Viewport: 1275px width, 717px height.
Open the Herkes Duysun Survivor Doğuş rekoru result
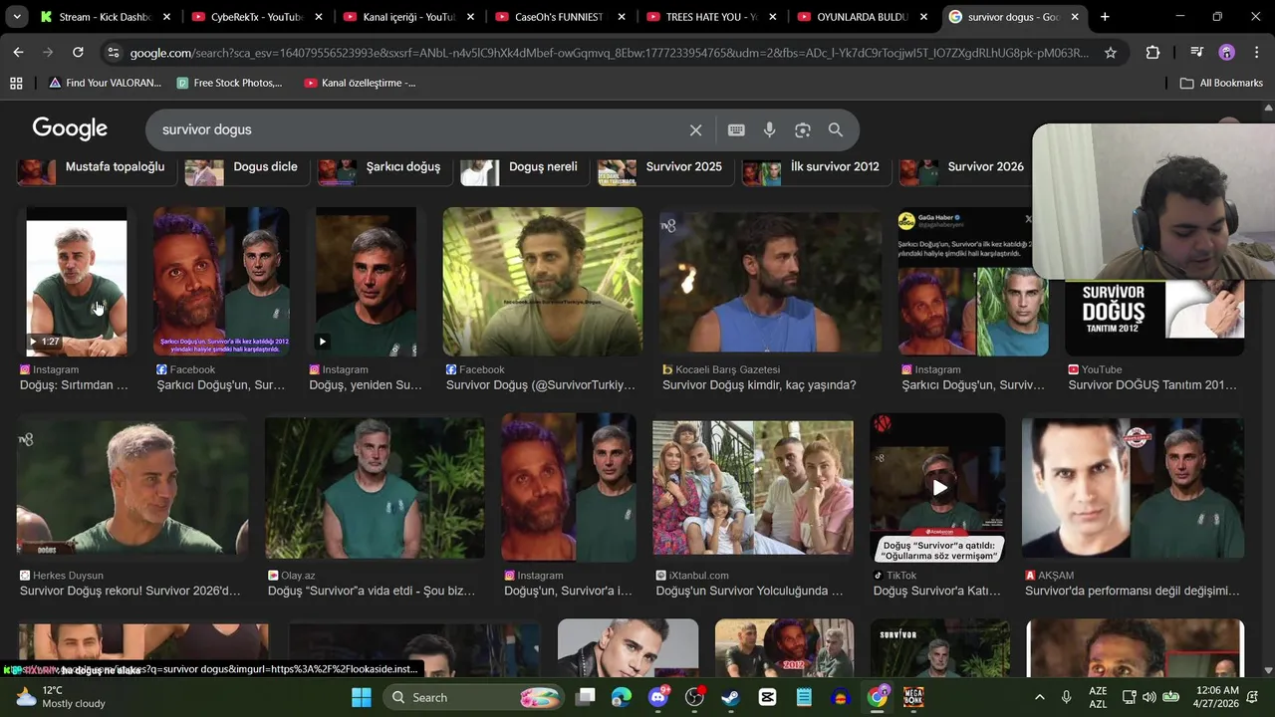131,486
